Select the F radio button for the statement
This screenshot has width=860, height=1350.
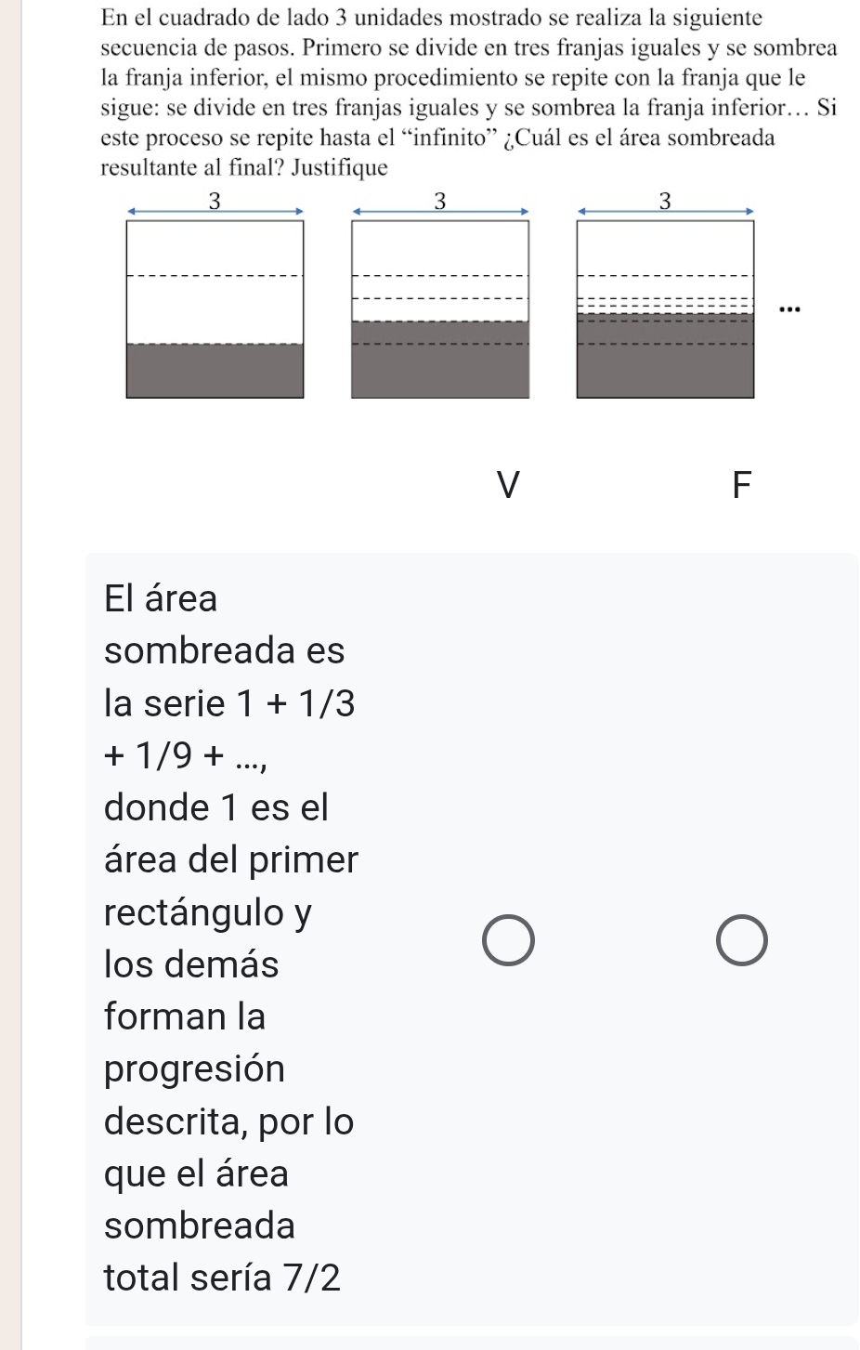point(742,939)
